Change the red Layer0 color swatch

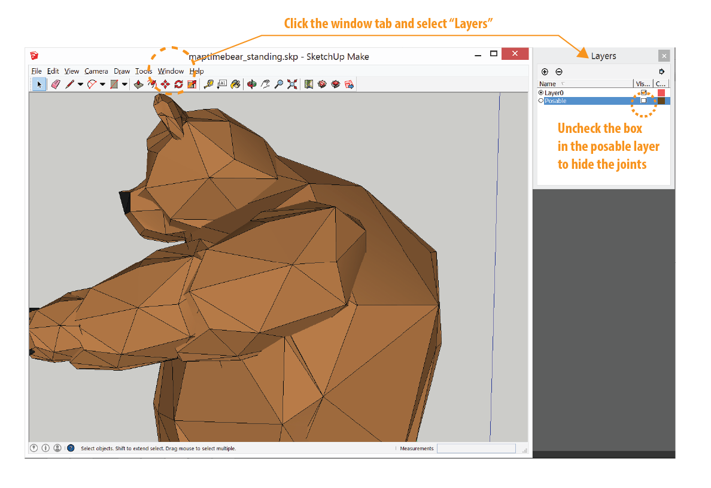[x=661, y=93]
